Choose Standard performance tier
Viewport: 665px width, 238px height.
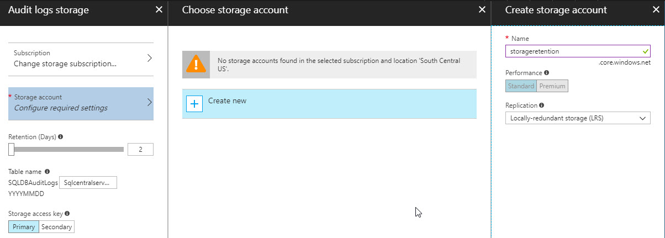click(521, 86)
